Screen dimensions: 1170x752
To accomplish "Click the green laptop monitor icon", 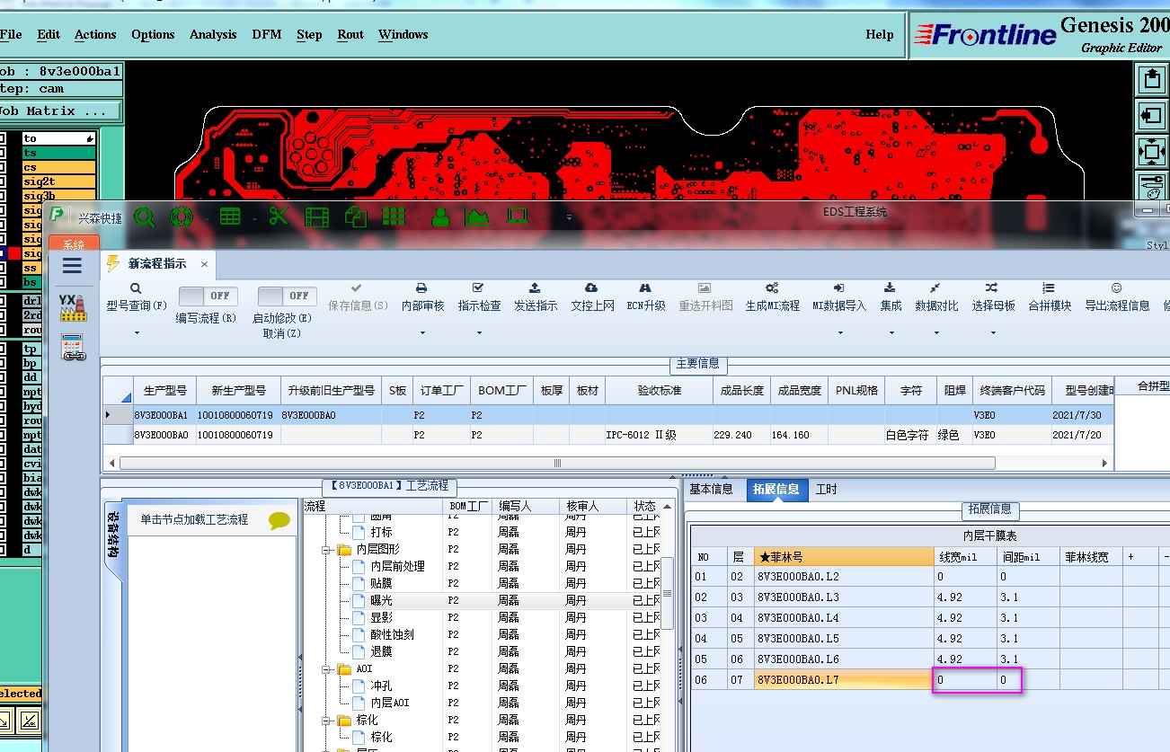I will tap(517, 217).
